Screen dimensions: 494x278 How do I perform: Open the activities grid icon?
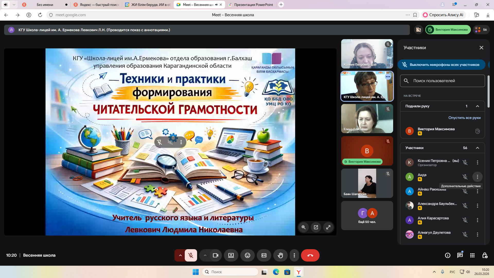[472, 255]
